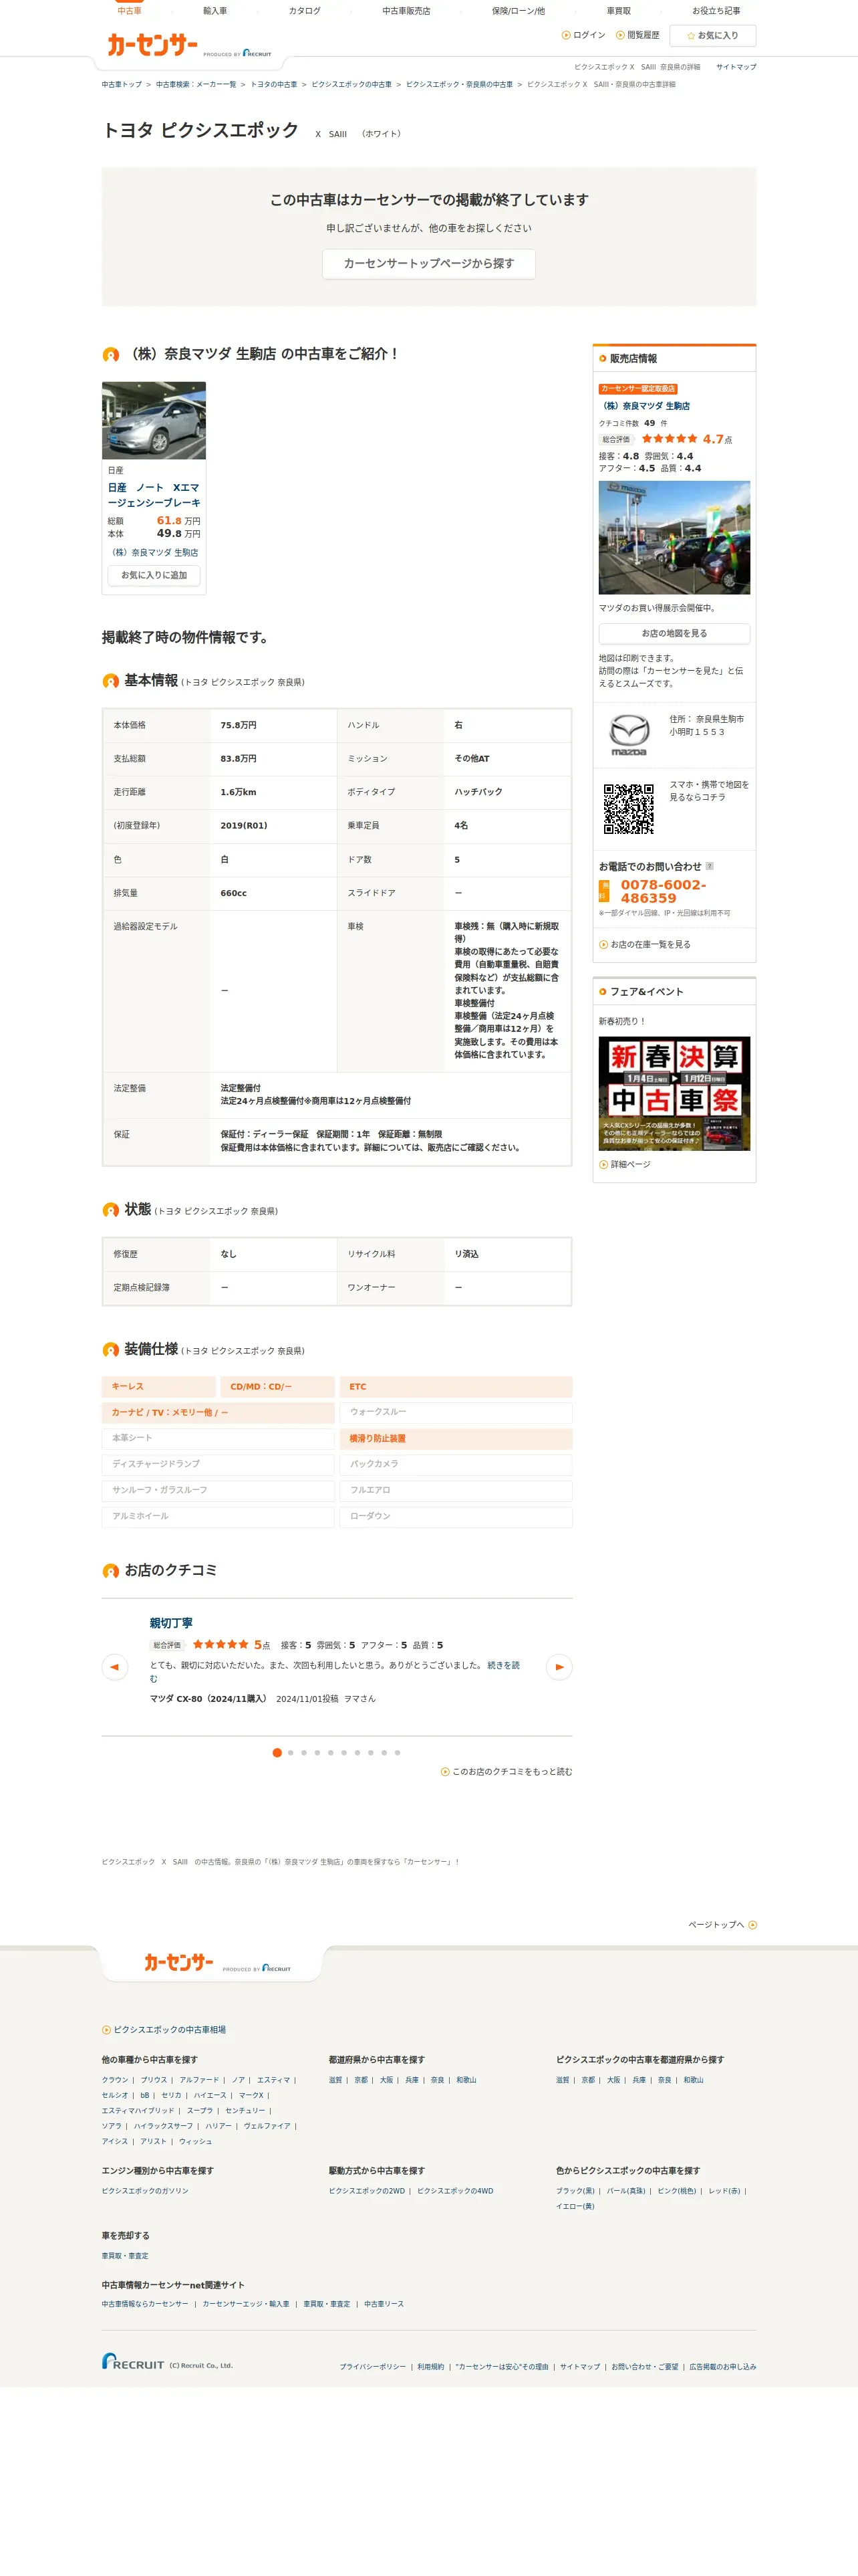This screenshot has width=858, height=2576.
Task: Open the 中古車販売店 navigation tab
Action: 406,11
